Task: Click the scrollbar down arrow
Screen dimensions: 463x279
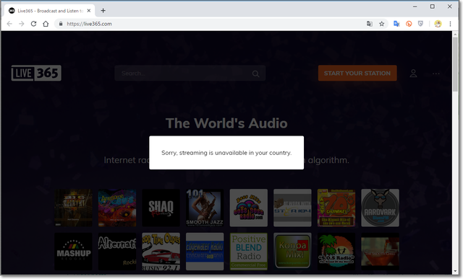Action: (455, 271)
